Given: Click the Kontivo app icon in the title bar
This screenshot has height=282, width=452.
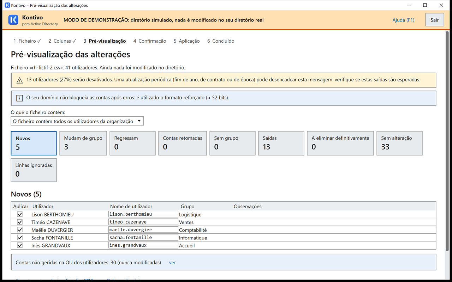Looking at the screenshot, I should 7,5.
